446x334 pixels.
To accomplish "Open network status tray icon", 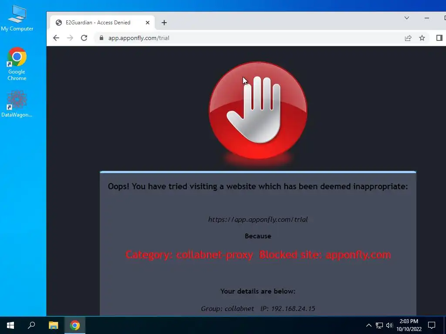I will click(379, 325).
